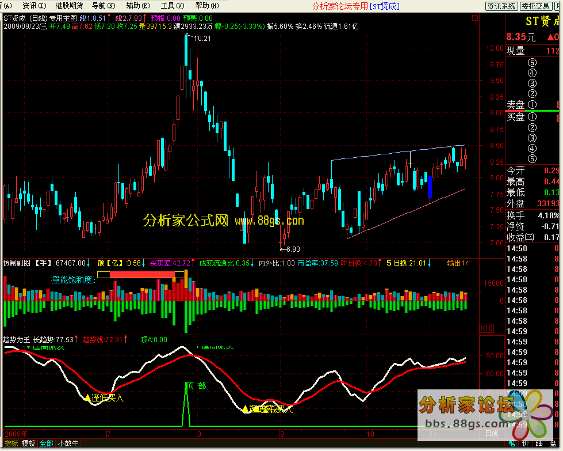Screen dimensions: 563x451
Task: Click the red 量能饱和度 saturation bar
Action: tap(142, 274)
